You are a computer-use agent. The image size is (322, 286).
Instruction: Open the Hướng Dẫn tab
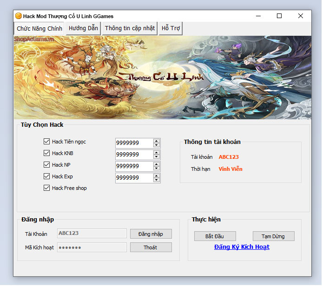(83, 28)
